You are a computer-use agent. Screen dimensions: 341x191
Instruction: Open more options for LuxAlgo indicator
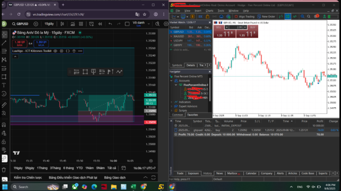click(80, 51)
